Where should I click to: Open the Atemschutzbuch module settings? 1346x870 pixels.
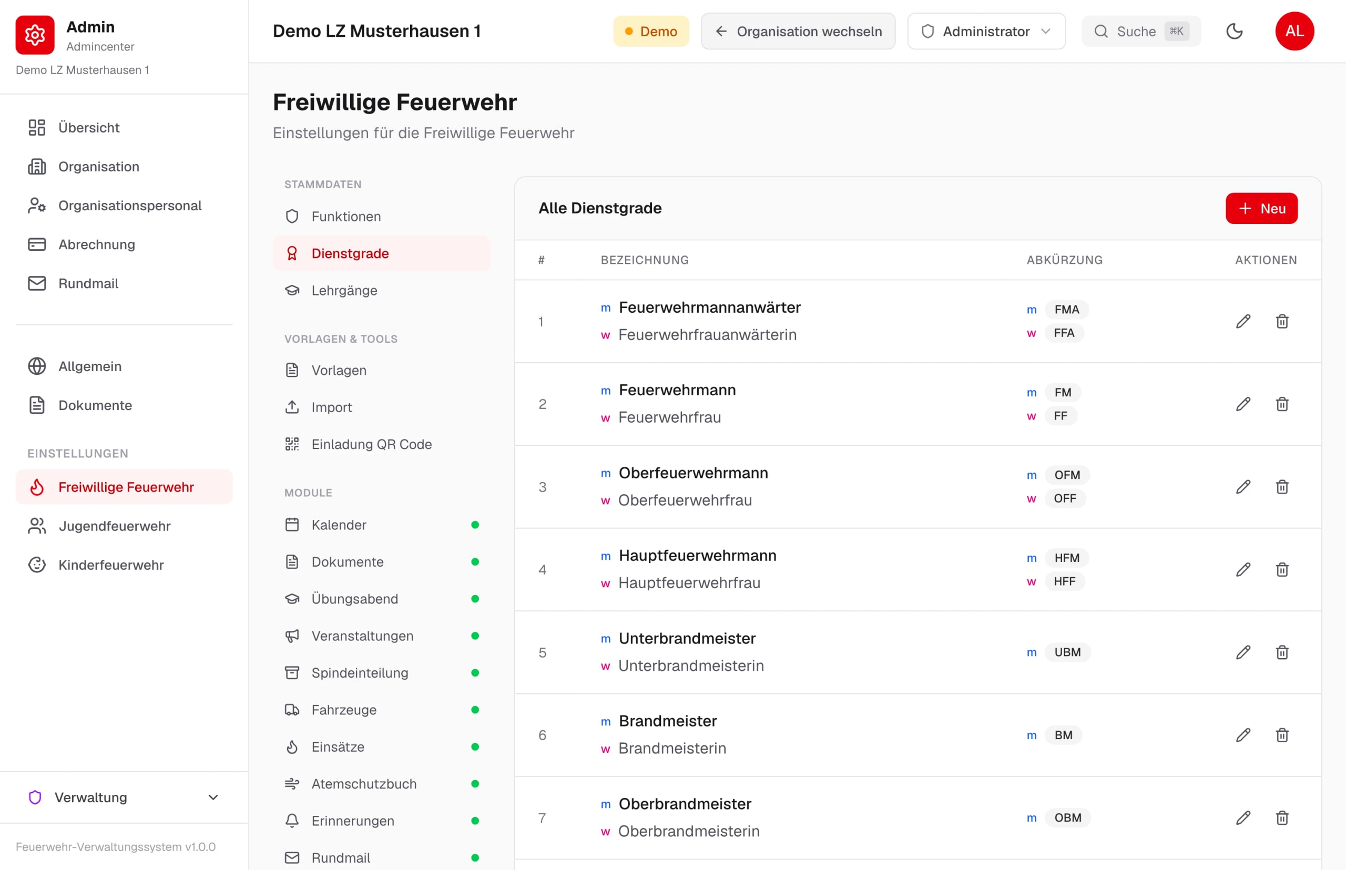[x=381, y=784]
